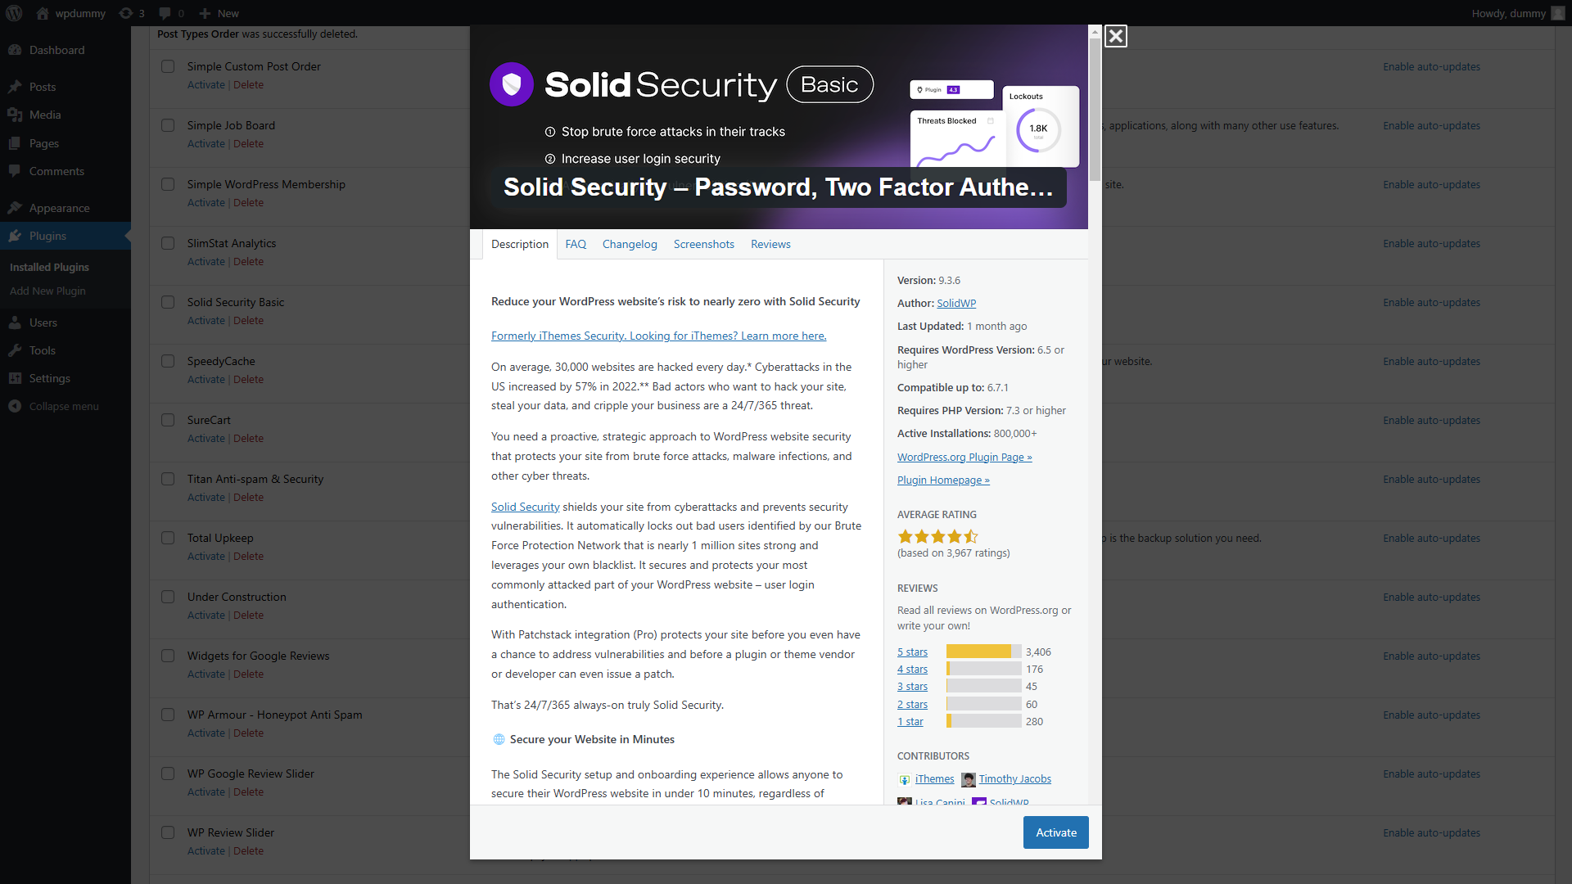Select the SureCart plugin checkbox
1572x884 pixels.
pos(168,420)
